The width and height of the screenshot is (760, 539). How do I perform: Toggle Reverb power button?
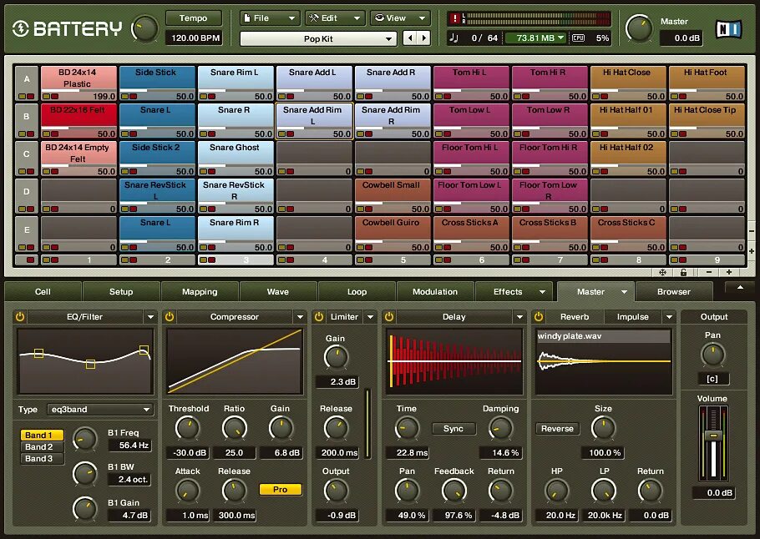point(539,317)
